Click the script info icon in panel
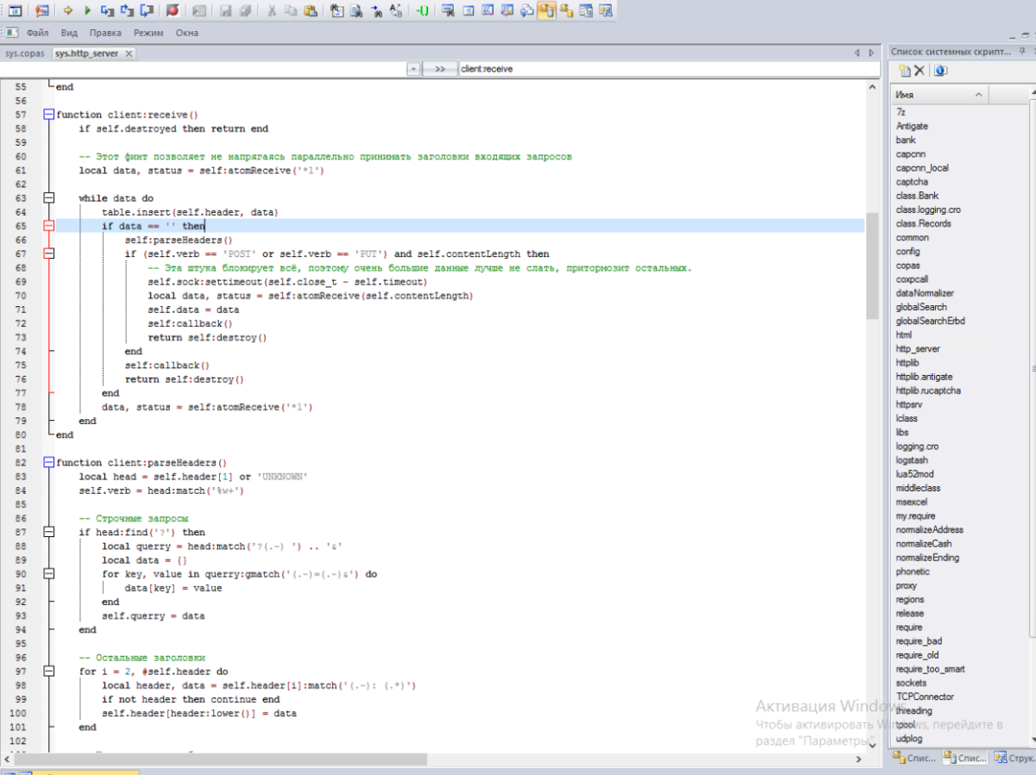The width and height of the screenshot is (1036, 775). click(x=940, y=71)
